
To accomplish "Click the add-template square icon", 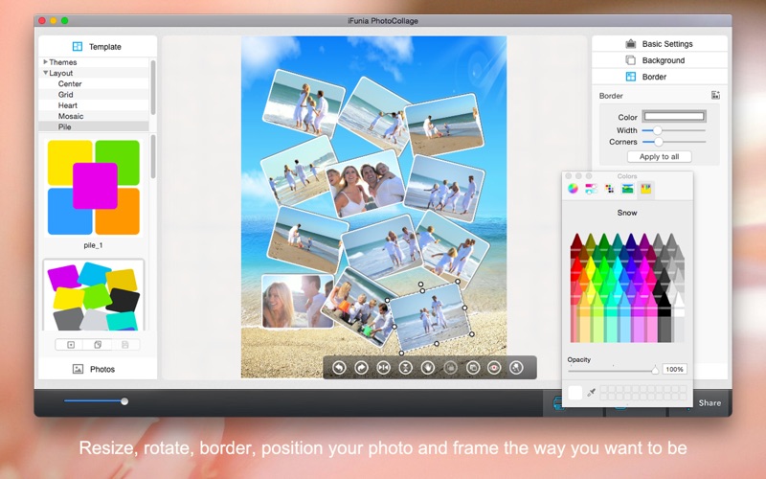I will coord(71,345).
